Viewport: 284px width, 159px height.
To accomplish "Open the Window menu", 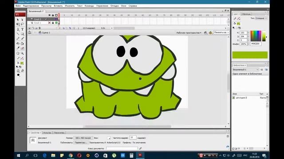I will tap(123, 6).
